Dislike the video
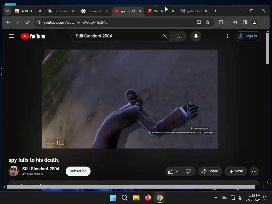Screen dimensions: 272x204 (188, 171)
